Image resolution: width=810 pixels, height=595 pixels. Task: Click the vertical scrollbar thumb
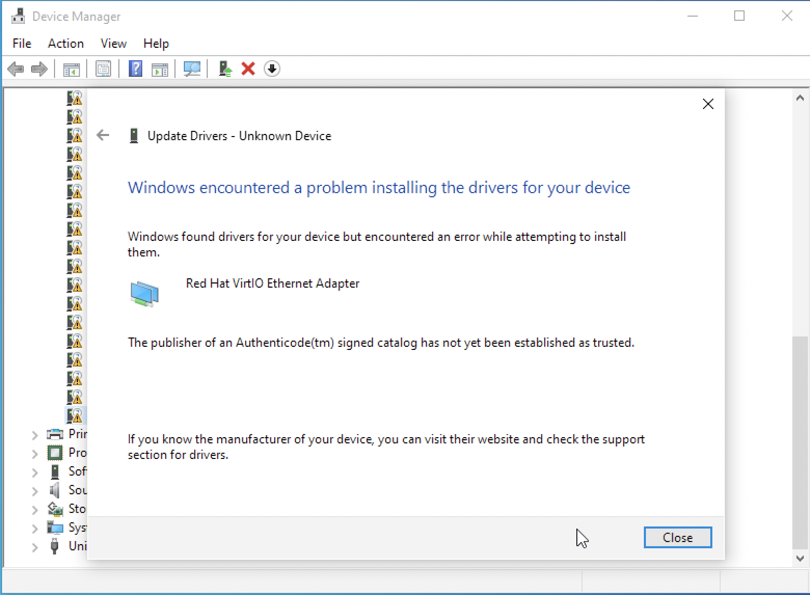[x=800, y=442]
